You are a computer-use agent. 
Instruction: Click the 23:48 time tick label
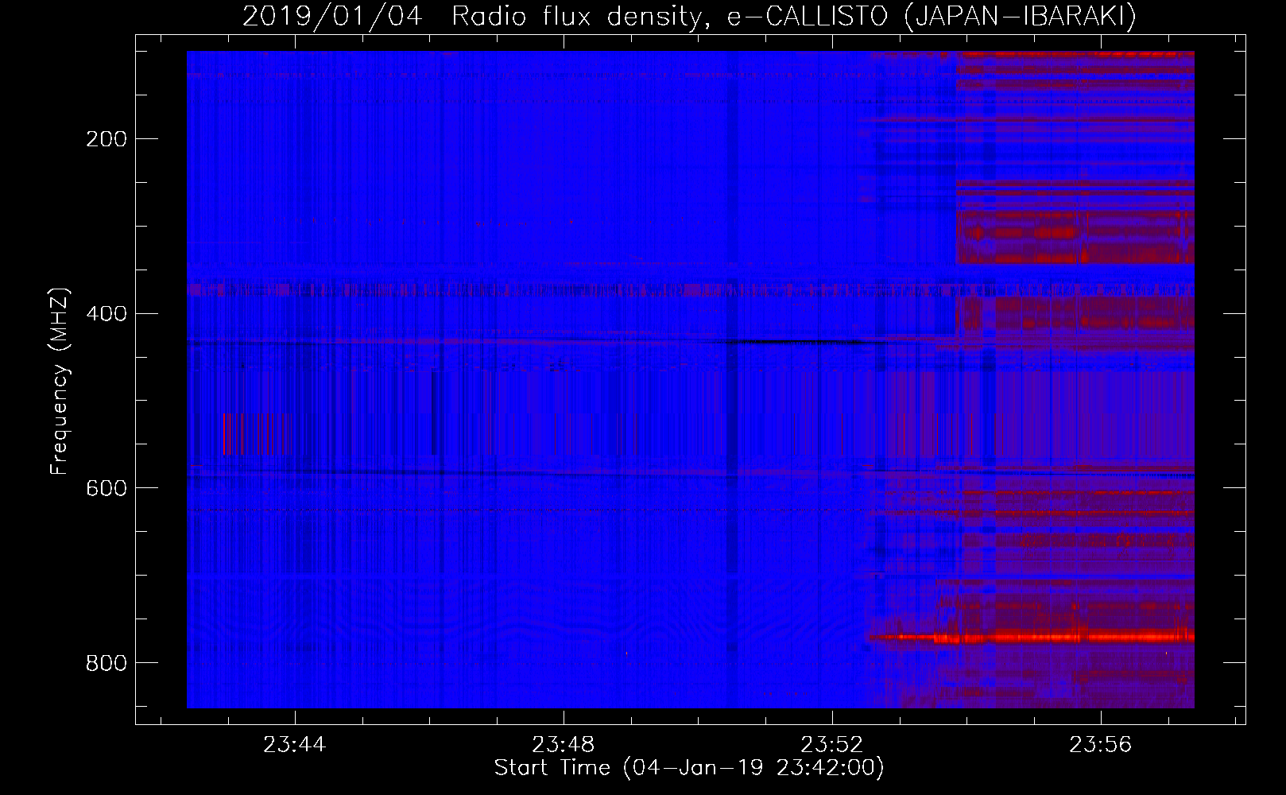pyautogui.click(x=564, y=745)
